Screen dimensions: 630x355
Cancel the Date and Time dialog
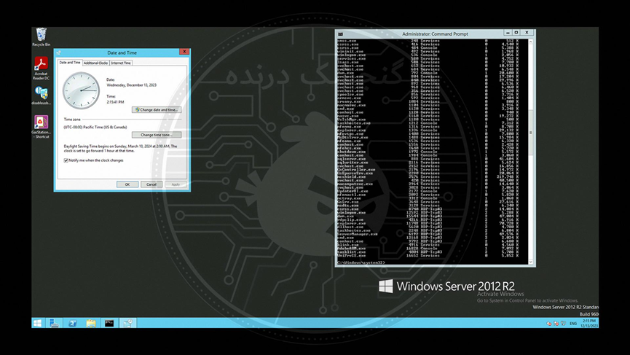(151, 184)
